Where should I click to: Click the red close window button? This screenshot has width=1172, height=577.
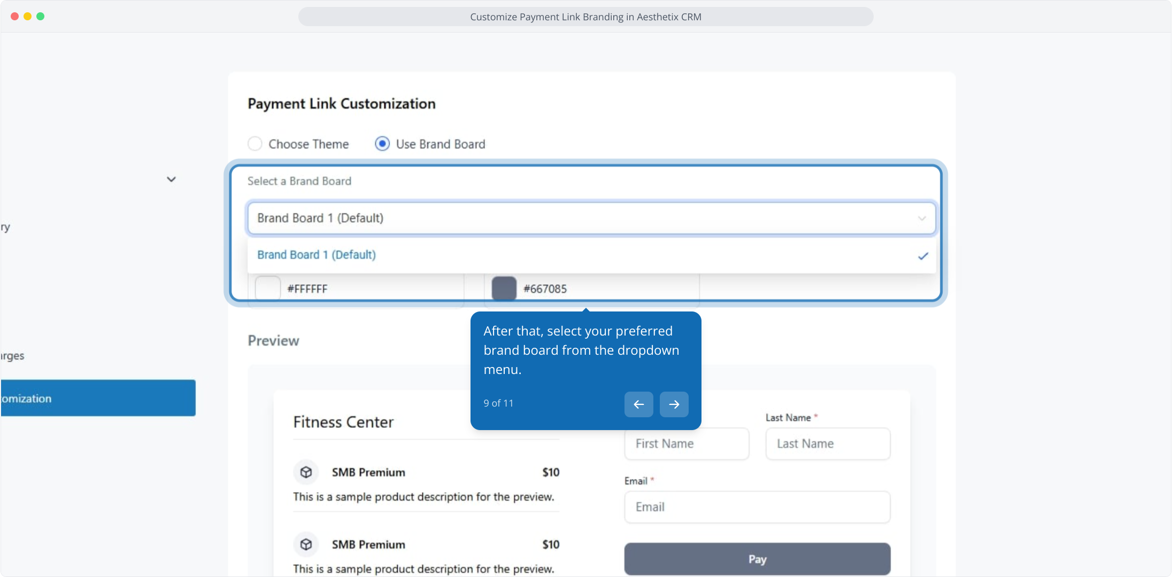click(14, 17)
